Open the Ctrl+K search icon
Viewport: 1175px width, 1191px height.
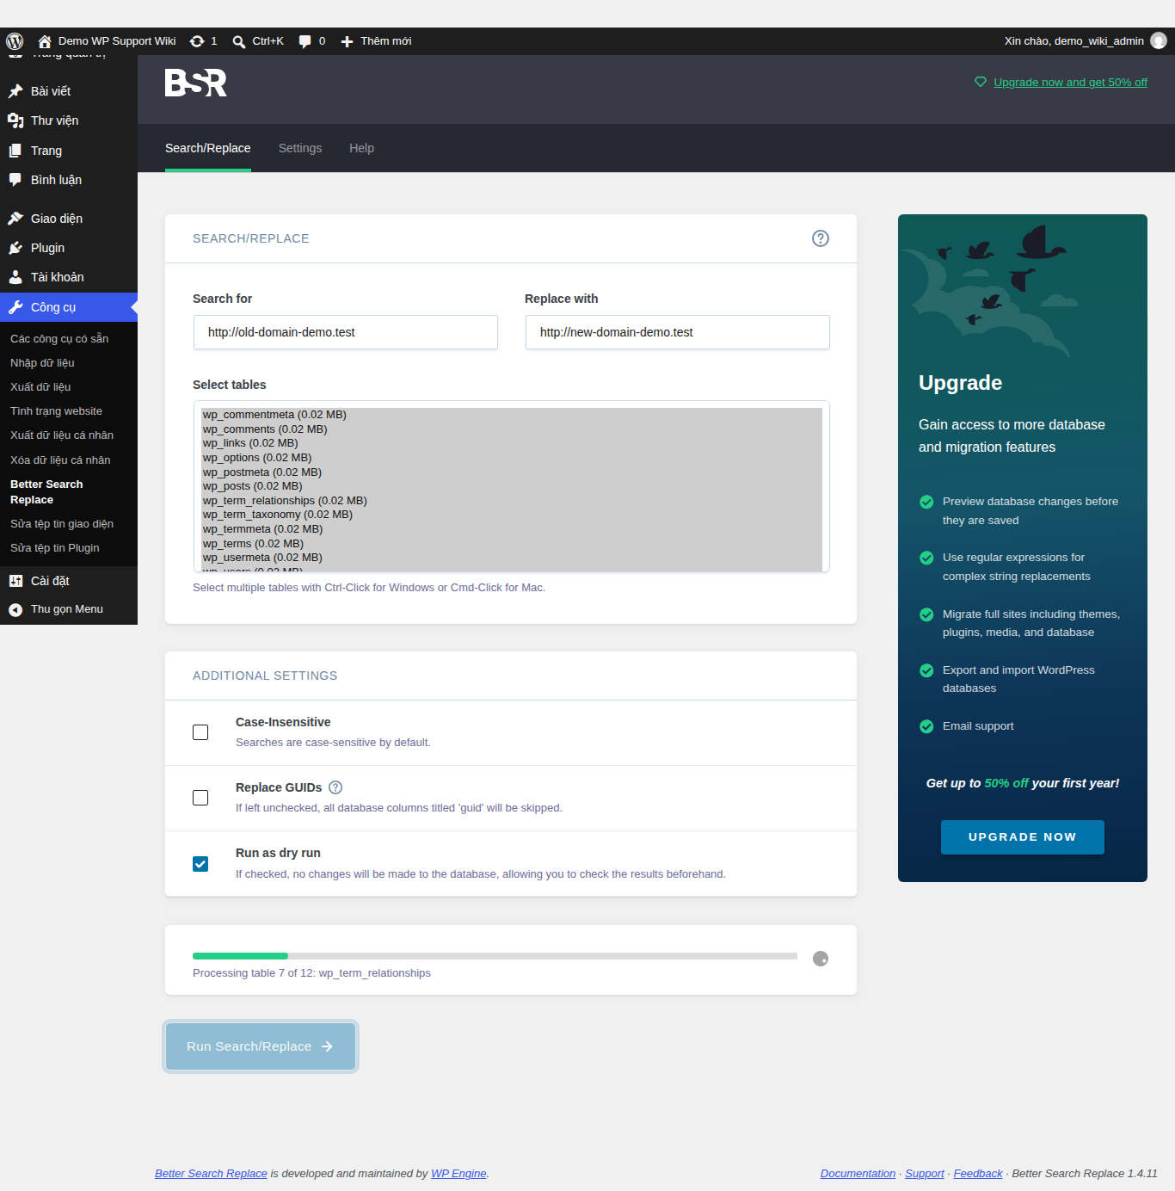click(x=239, y=41)
